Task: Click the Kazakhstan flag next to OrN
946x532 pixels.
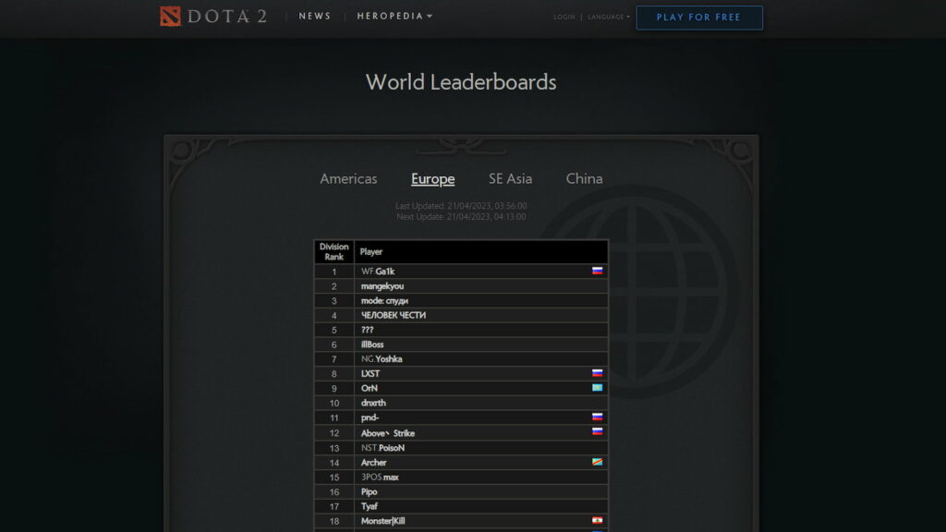Action: tap(597, 388)
